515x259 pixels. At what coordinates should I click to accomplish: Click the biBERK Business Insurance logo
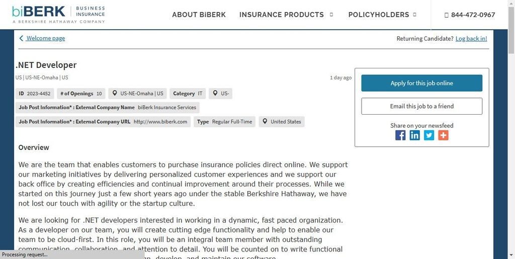pos(58,15)
